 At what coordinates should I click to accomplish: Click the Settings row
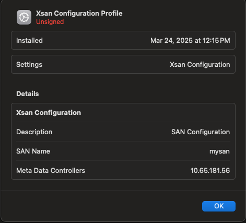tap(123, 64)
